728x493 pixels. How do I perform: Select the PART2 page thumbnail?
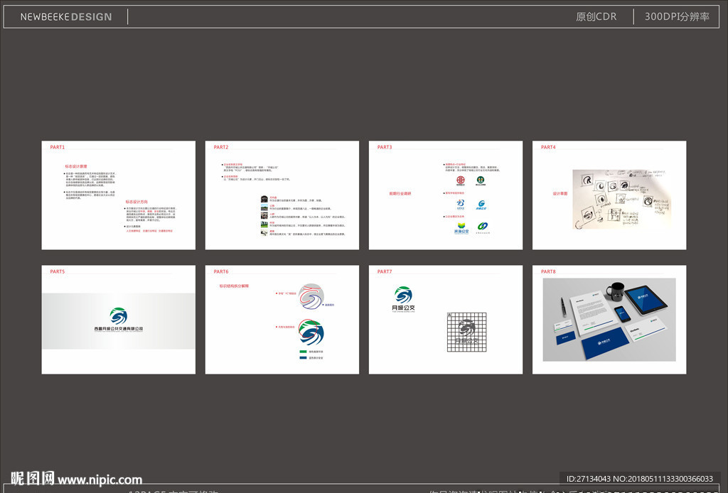pos(282,195)
